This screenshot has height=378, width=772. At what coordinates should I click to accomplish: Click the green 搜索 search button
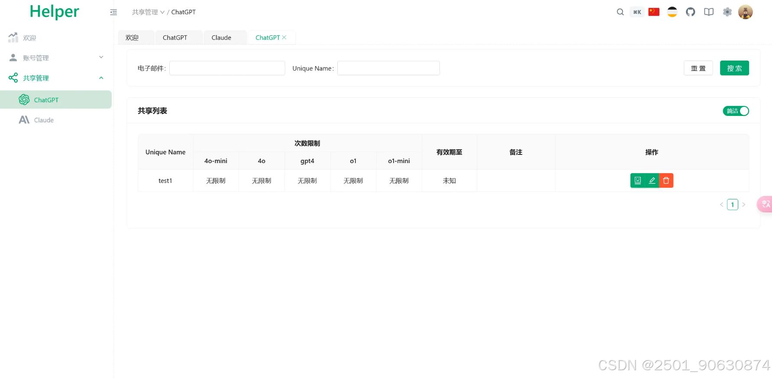pos(734,68)
